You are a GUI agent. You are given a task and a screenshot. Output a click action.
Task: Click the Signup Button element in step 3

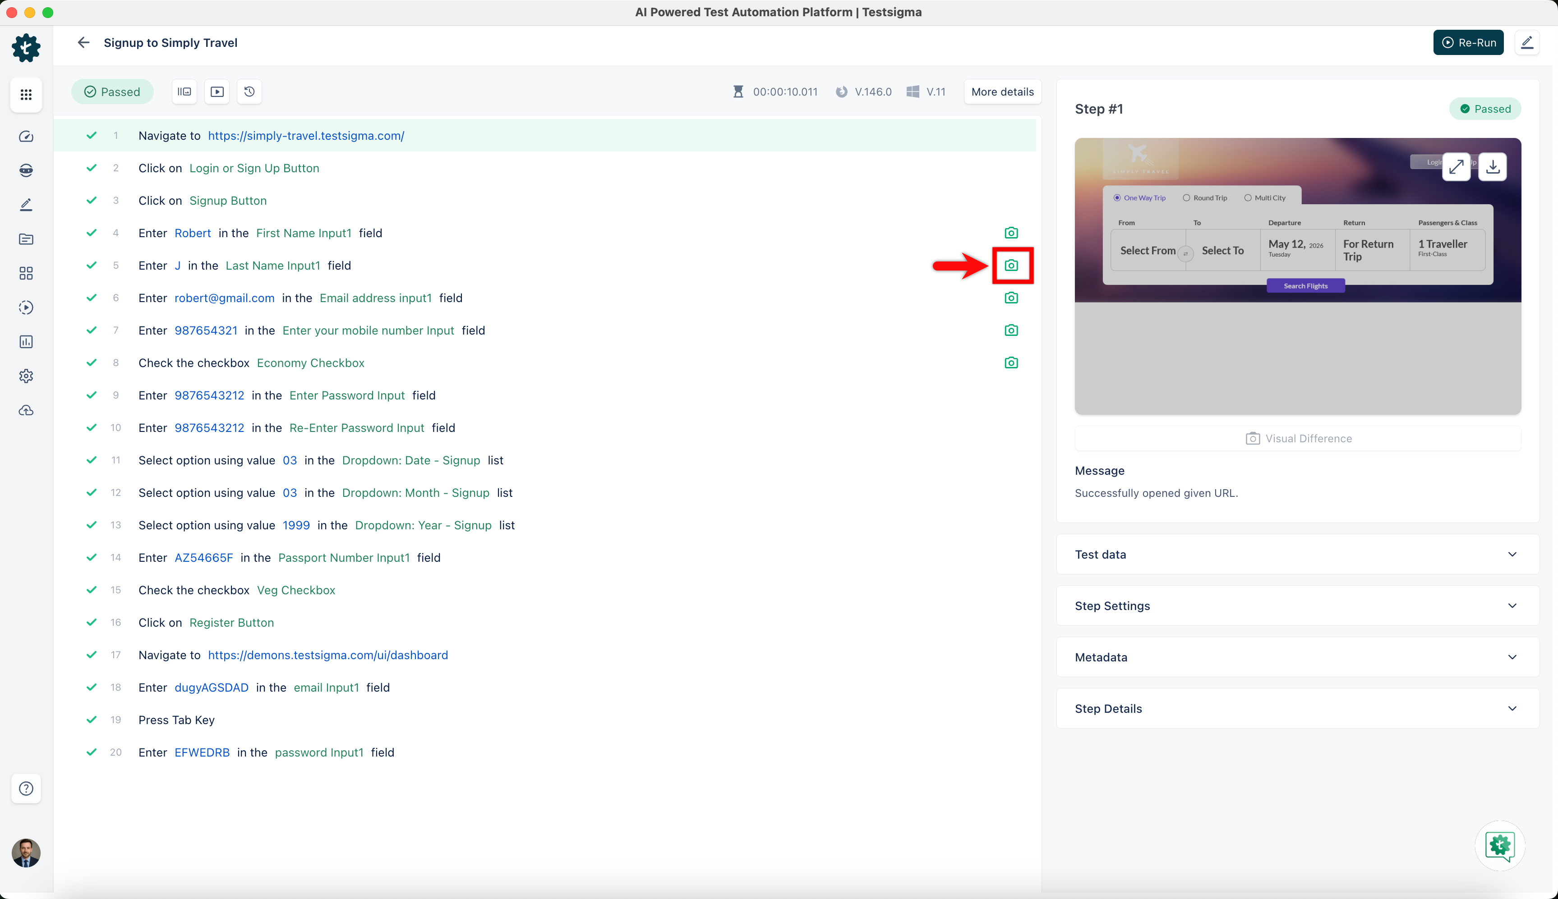click(228, 201)
